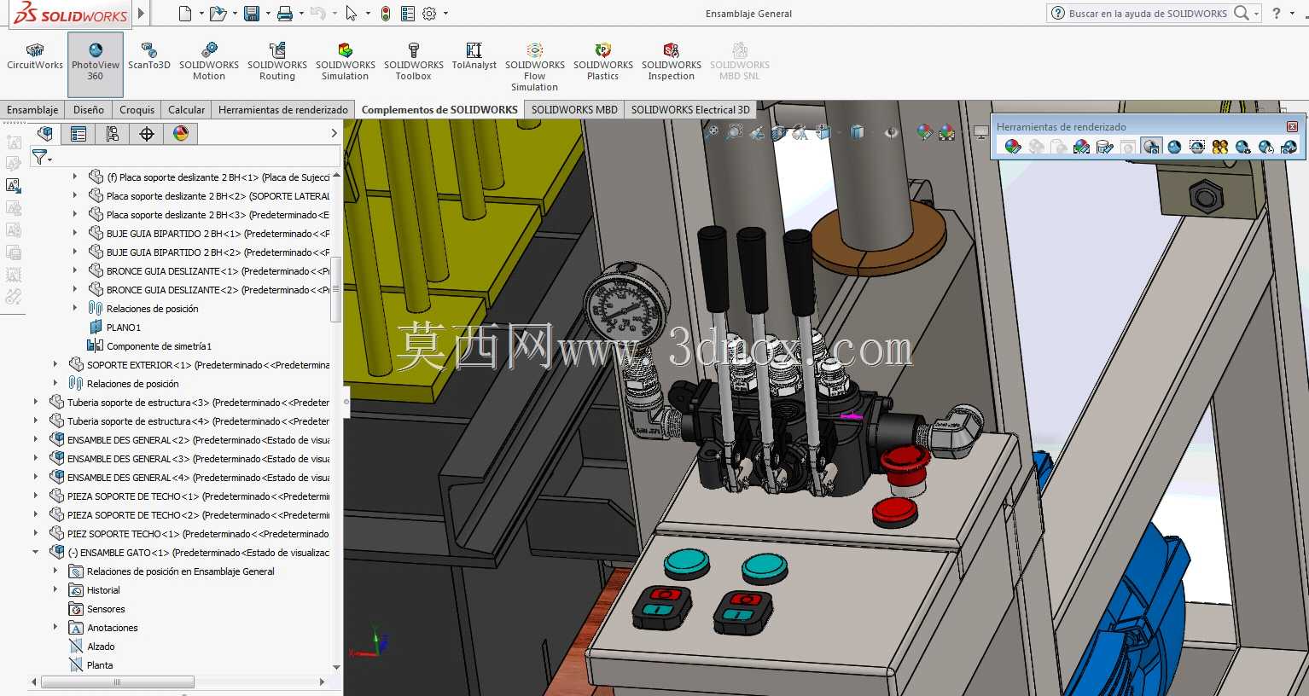Show the DisplayManager tab
The image size is (1309, 696).
[181, 133]
